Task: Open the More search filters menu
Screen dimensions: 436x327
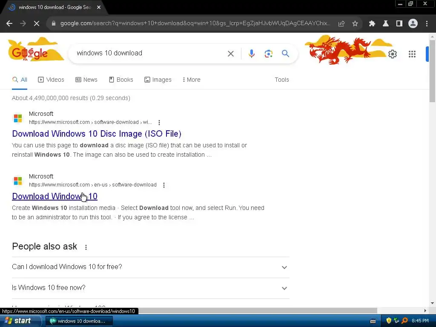Action: point(191,80)
